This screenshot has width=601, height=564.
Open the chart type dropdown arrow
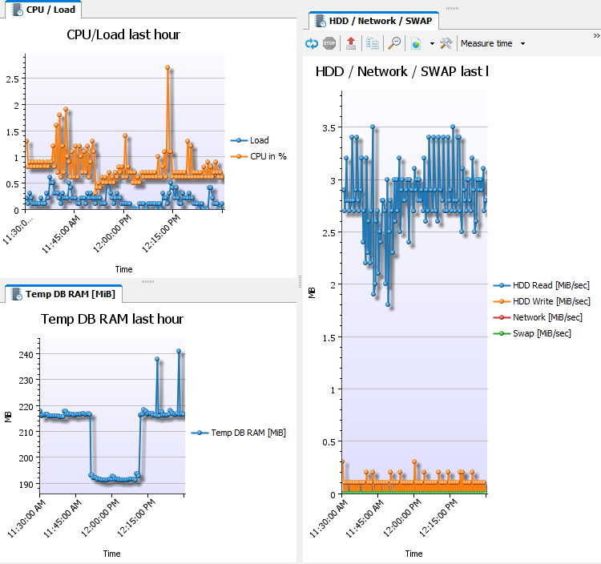point(432,43)
